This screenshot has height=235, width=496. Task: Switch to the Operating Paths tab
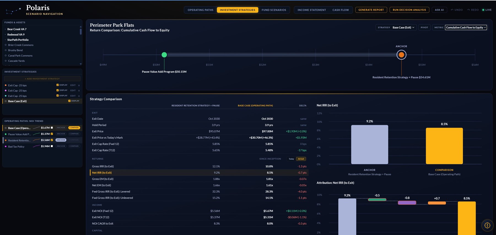200,10
